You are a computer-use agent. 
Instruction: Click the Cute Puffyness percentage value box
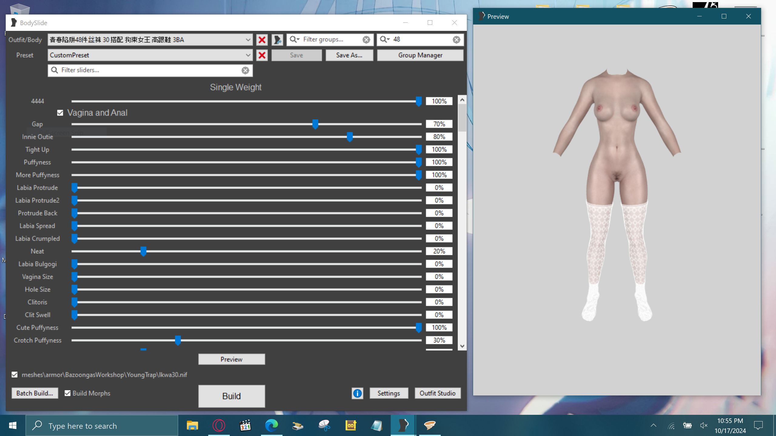point(439,328)
